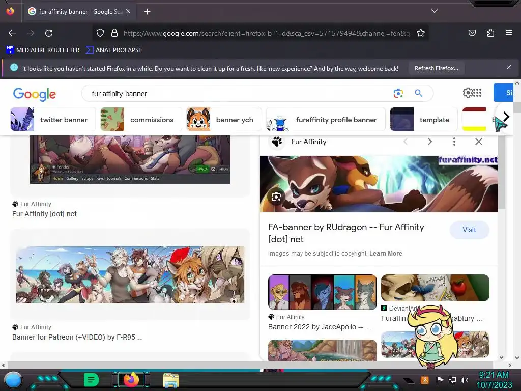Open Fur Affinity [dot] net result title

tap(45, 214)
